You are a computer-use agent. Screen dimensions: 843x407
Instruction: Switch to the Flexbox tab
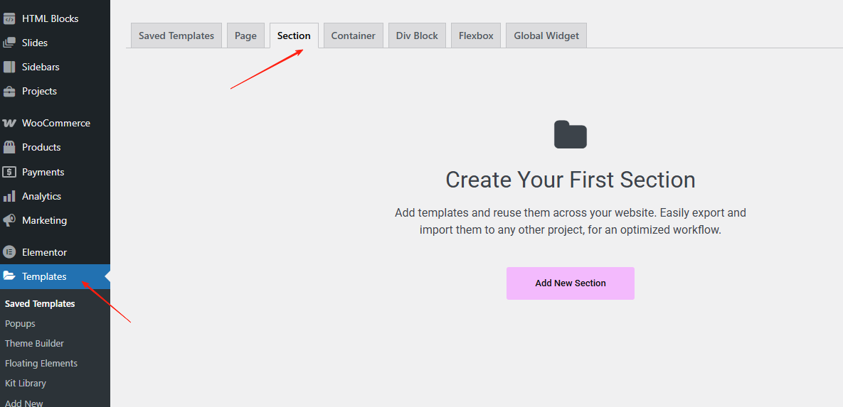(x=476, y=36)
